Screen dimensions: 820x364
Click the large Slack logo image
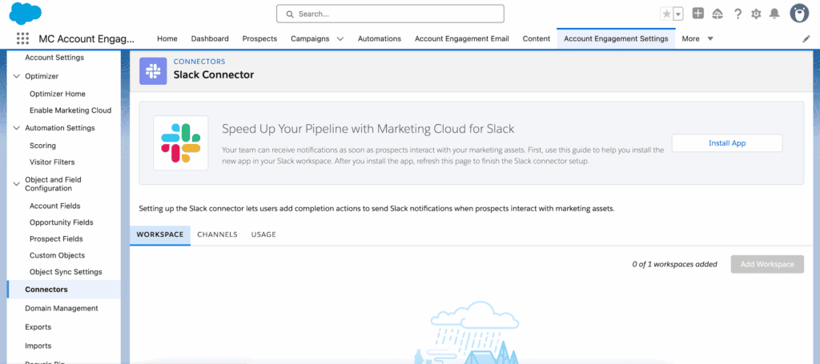181,142
